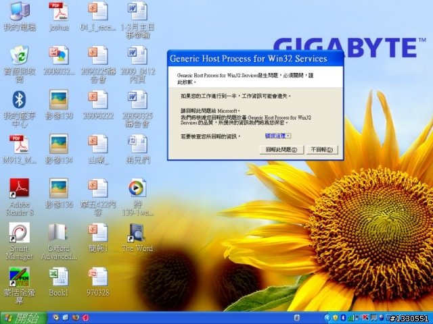The image size is (433, 324).
Task: Select the Smart Manager shortcut icon
Action: tap(20, 242)
